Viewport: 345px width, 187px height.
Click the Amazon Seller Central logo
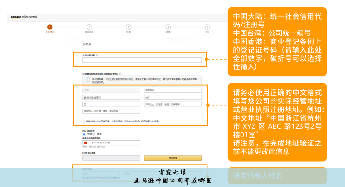pos(24,17)
